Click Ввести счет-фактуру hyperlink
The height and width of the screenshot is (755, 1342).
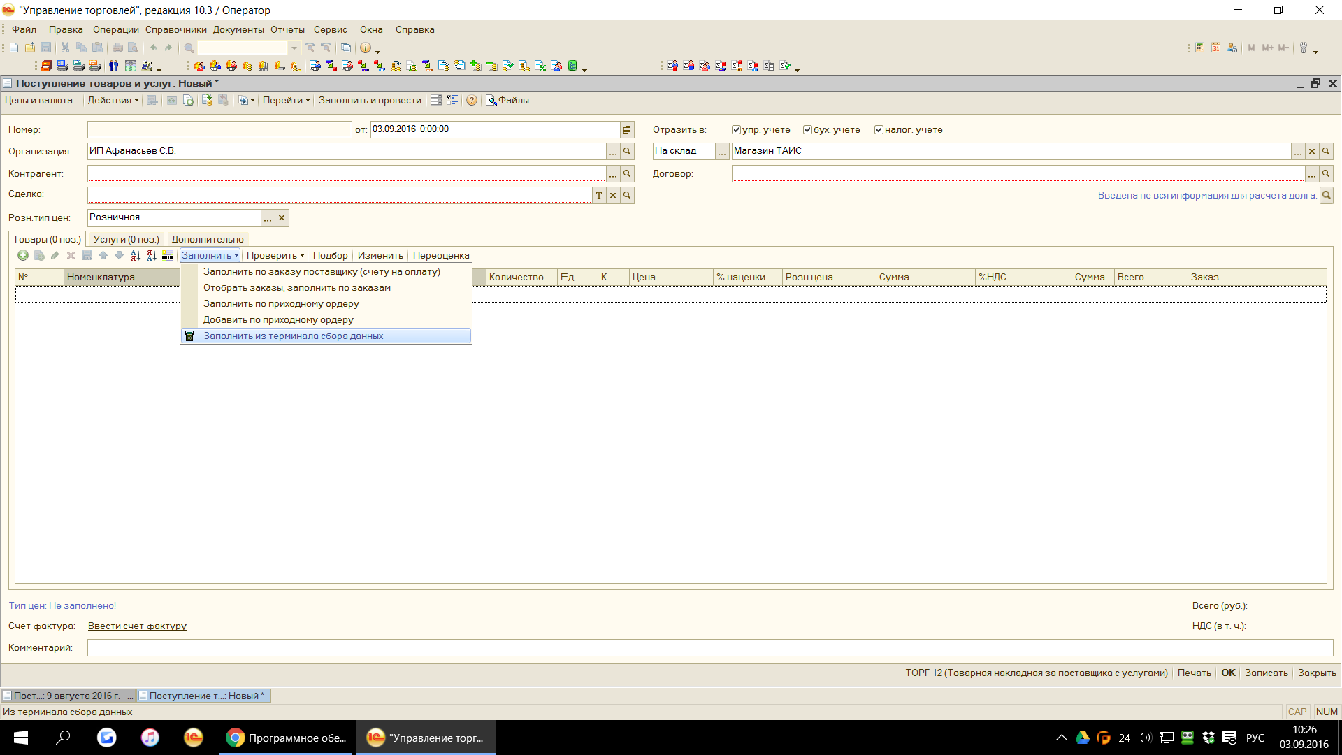click(x=136, y=626)
